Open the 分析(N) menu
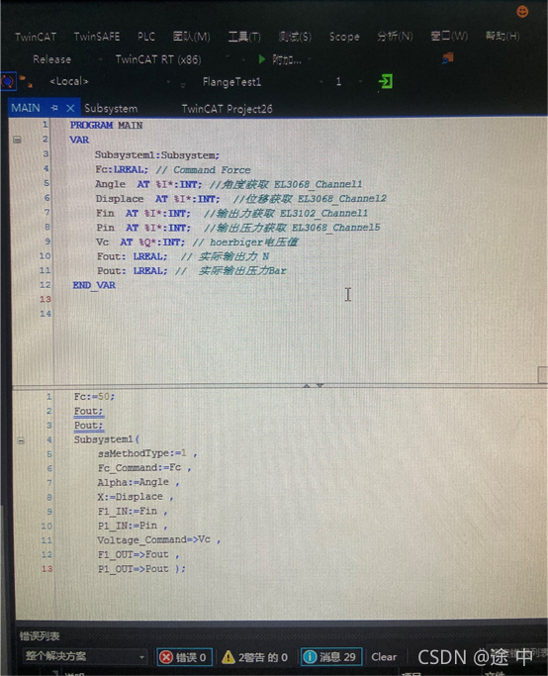 point(395,37)
